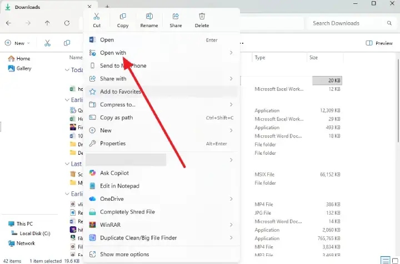Select This PC in the sidebar
The height and width of the screenshot is (264, 400).
tap(21, 224)
